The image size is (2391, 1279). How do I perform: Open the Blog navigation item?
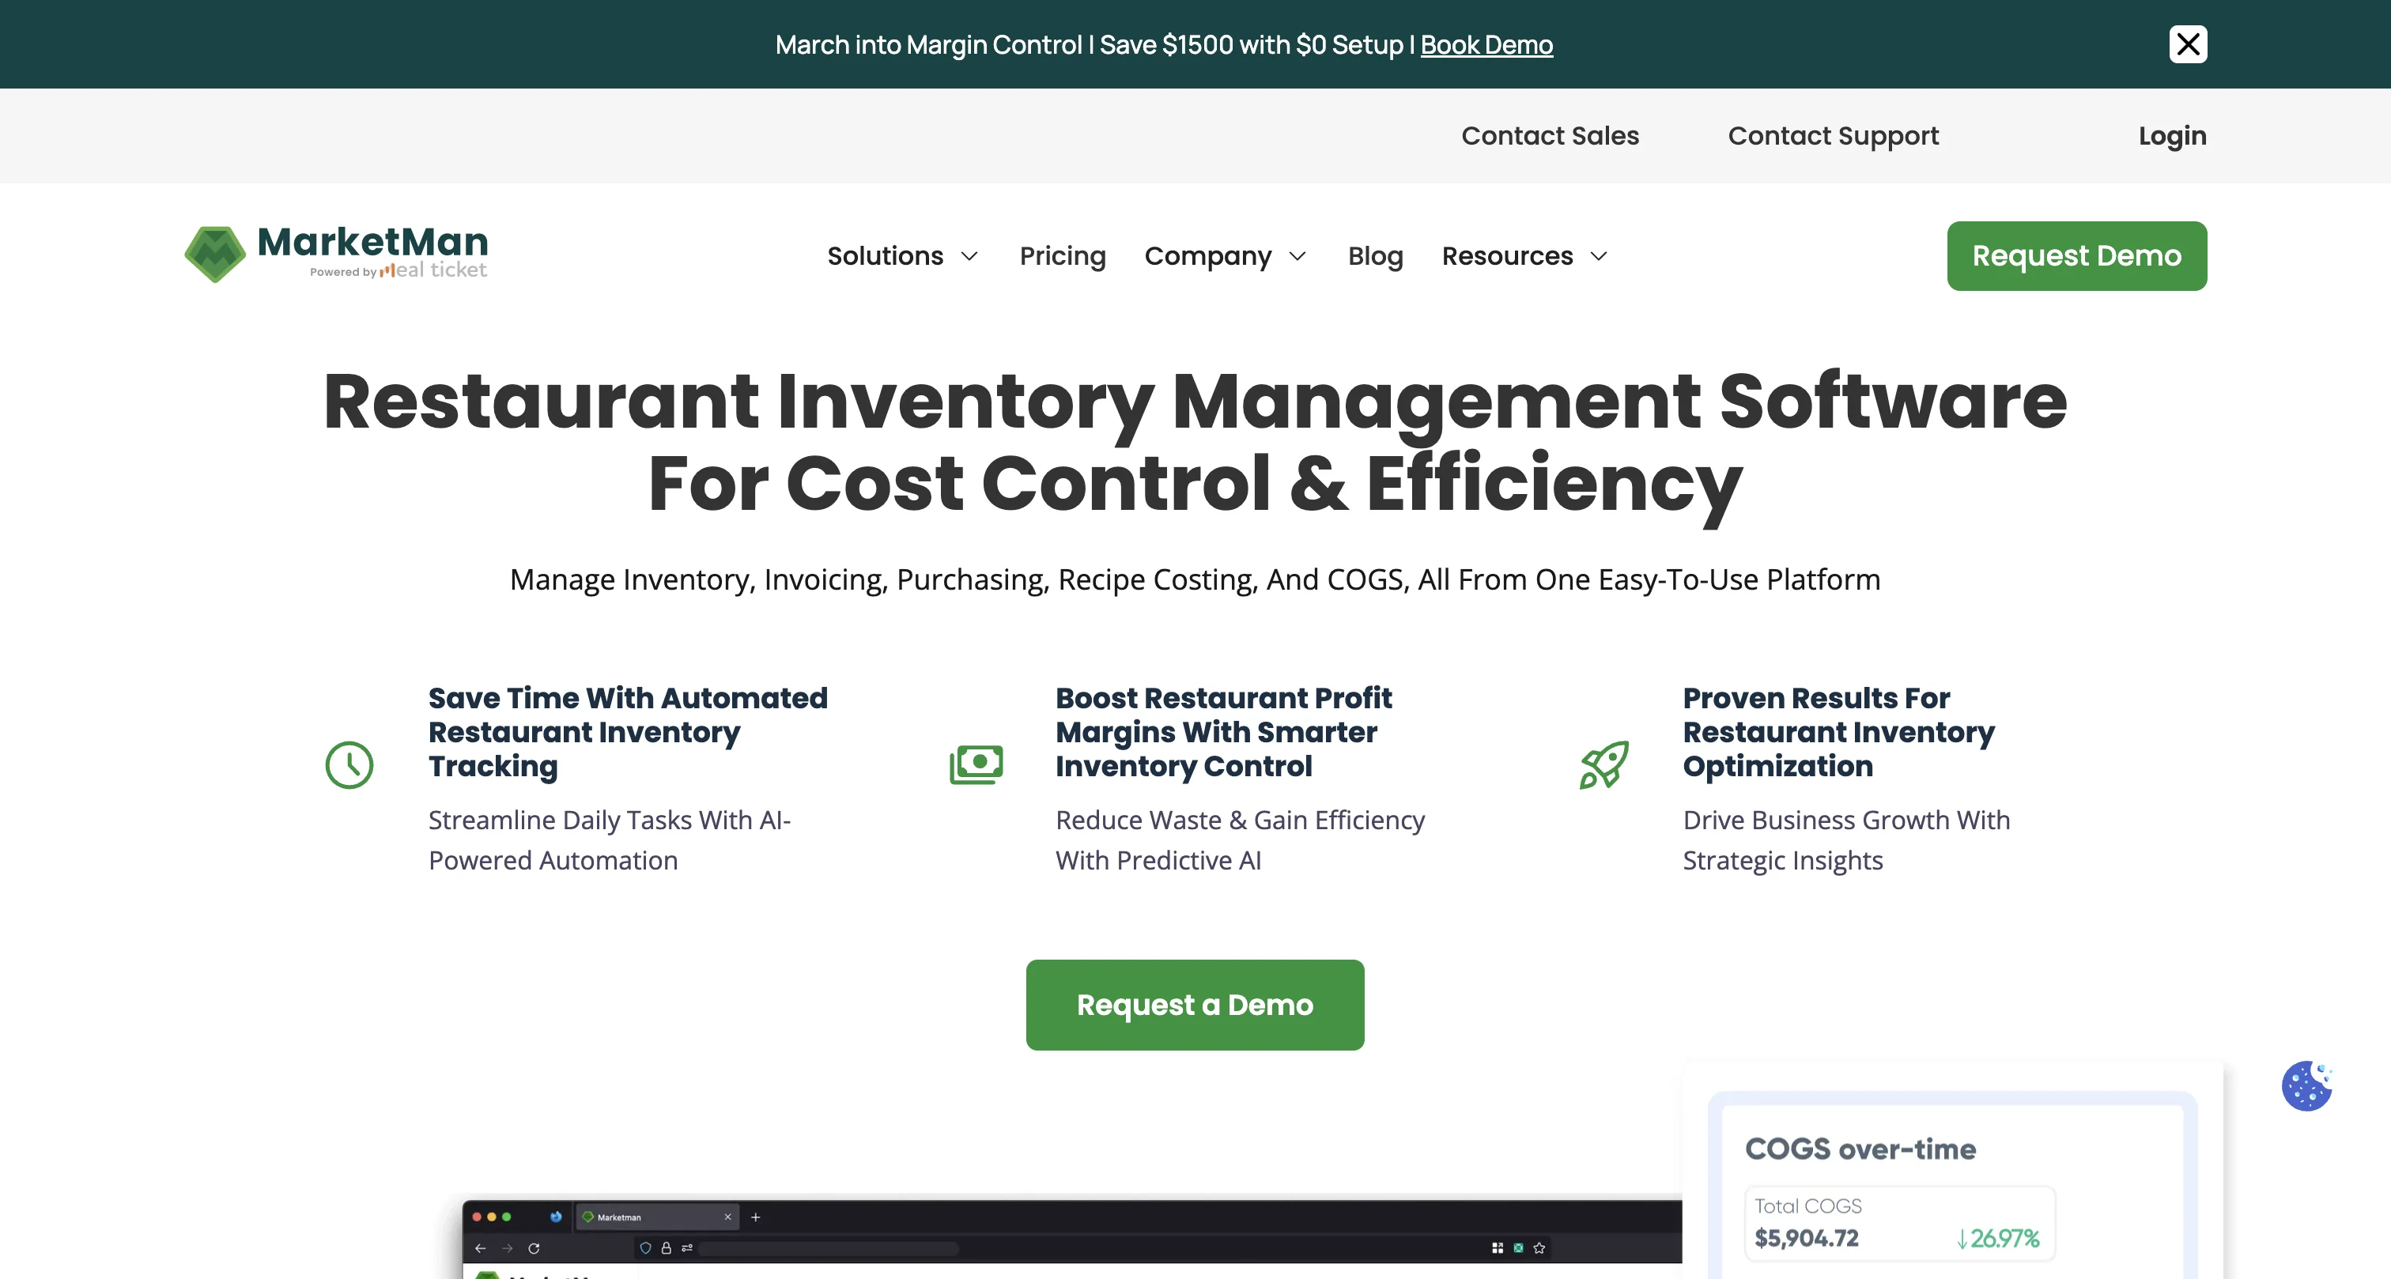click(1376, 256)
